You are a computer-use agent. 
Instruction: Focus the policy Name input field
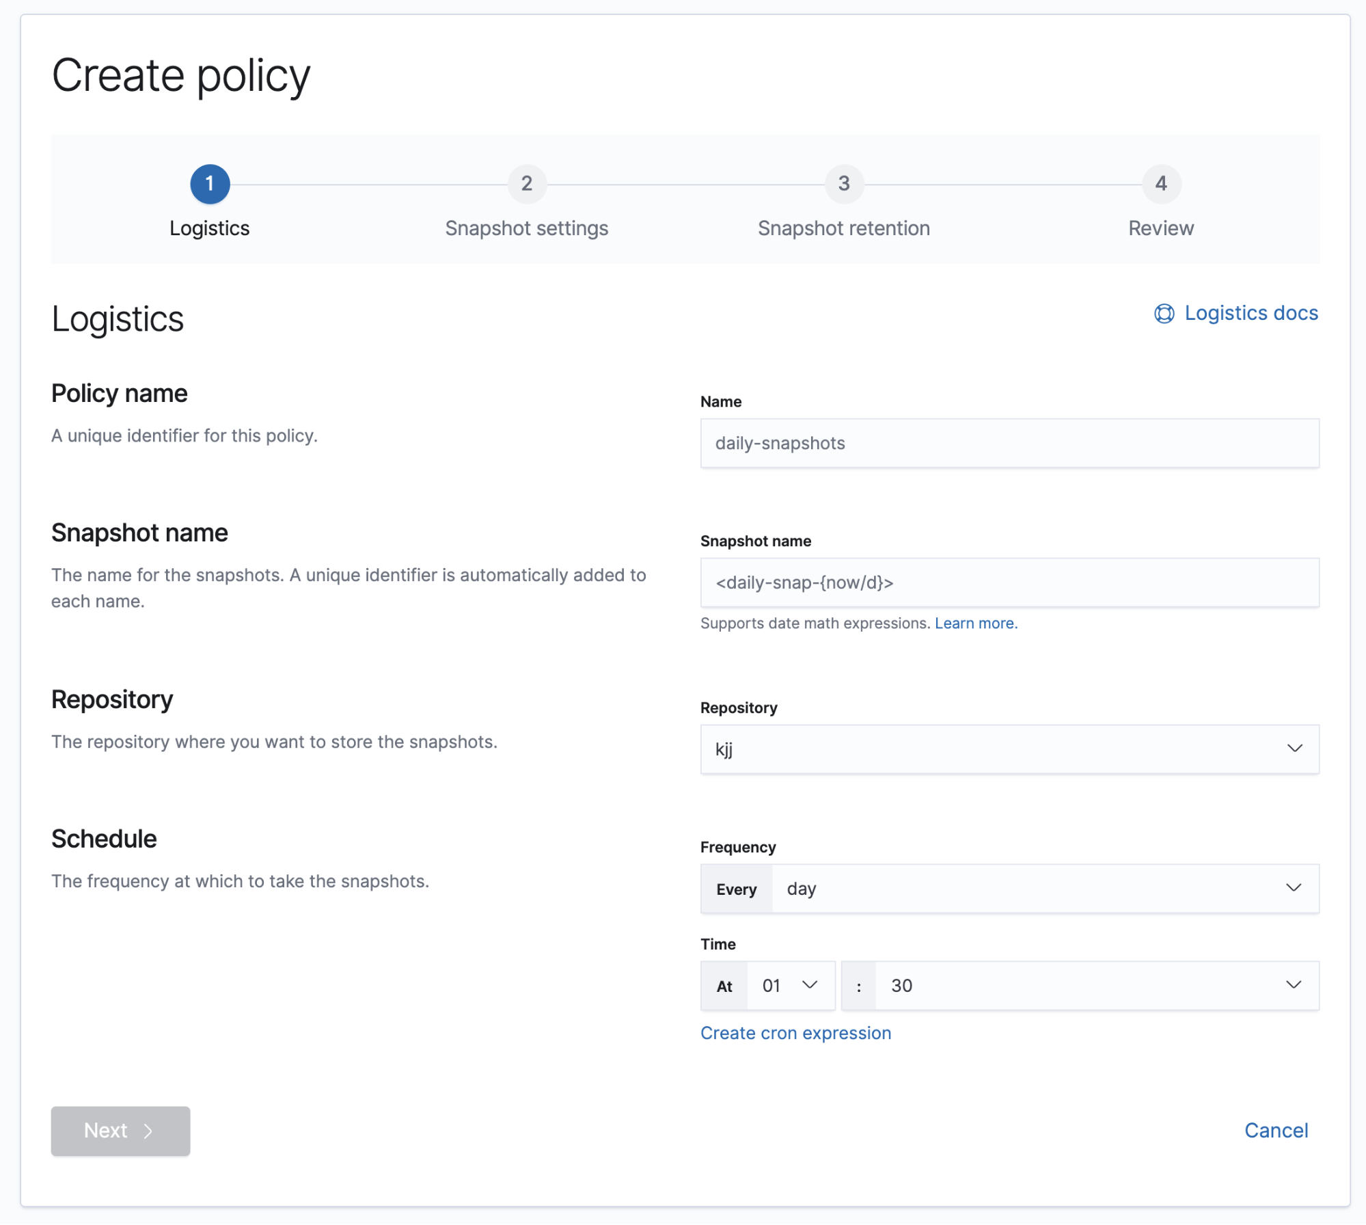(x=1009, y=443)
